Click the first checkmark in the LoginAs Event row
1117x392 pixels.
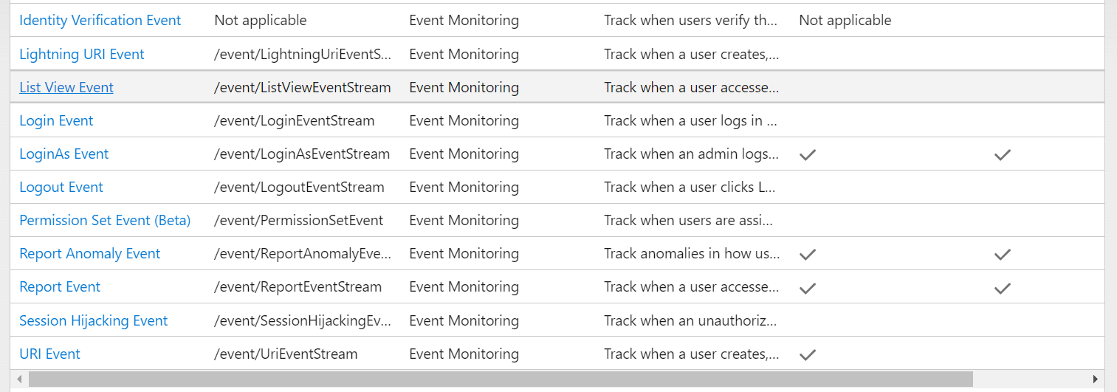coord(808,155)
